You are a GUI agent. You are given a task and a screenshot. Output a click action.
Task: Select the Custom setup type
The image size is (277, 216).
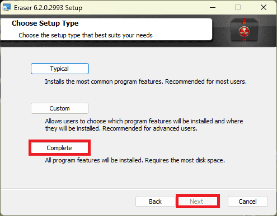point(60,108)
